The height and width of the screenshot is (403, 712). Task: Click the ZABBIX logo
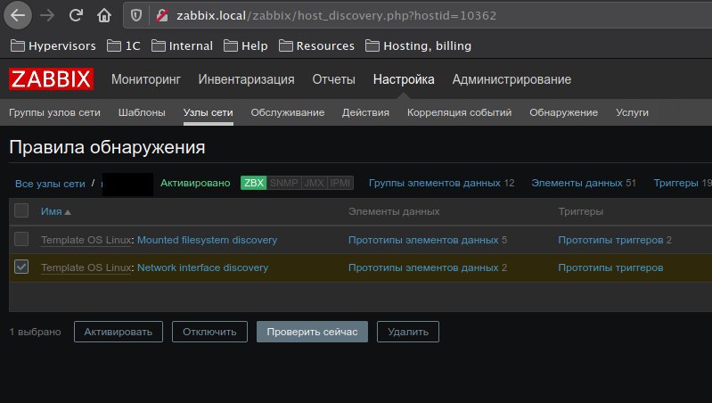point(52,79)
